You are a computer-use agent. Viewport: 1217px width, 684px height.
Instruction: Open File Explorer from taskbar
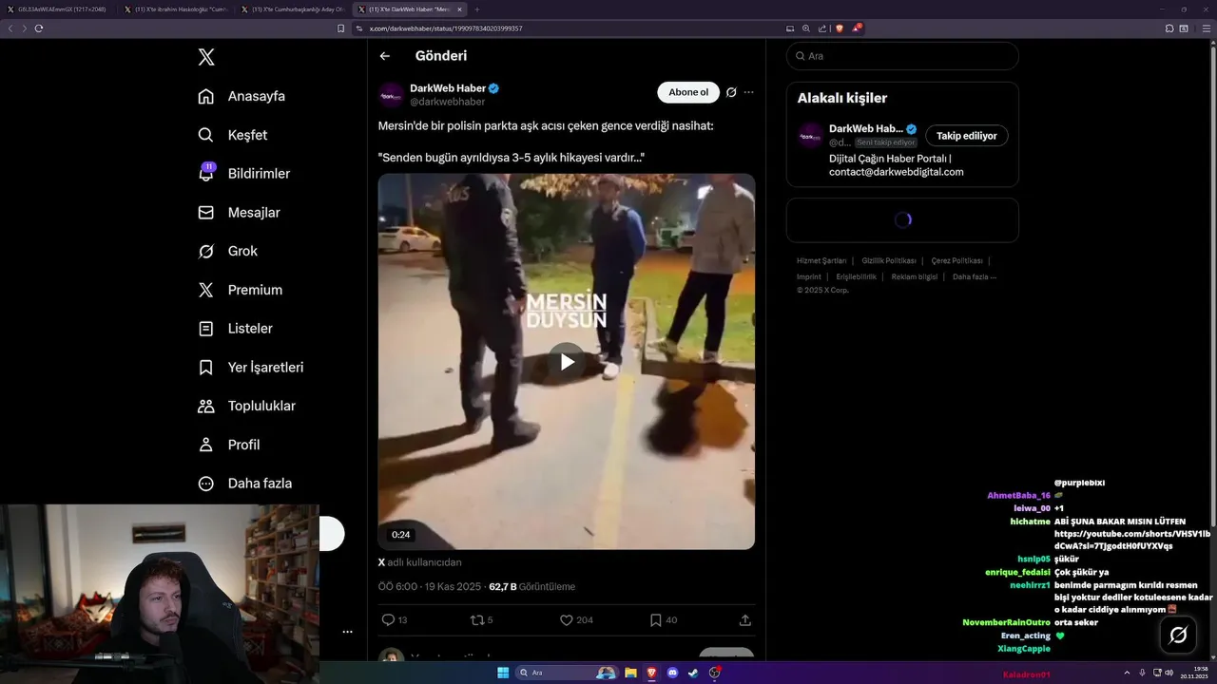tap(630, 673)
